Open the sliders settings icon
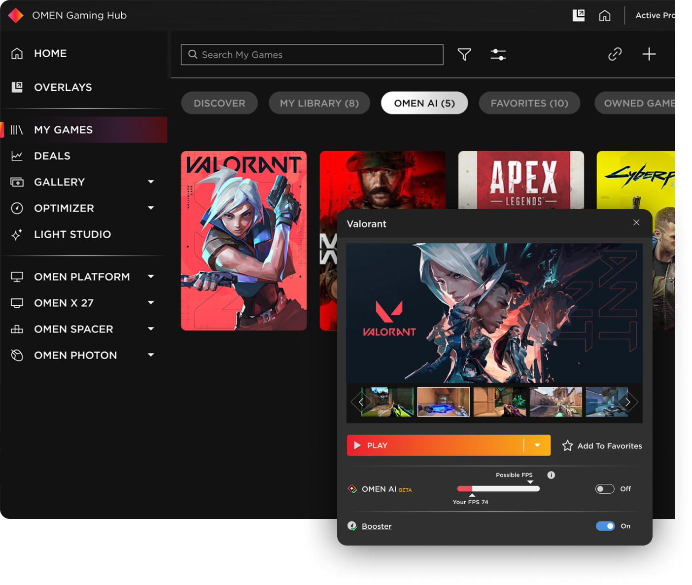This screenshot has width=692, height=585. coord(498,54)
